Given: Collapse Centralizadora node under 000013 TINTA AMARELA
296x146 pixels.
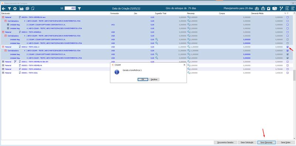Looking at the screenshot, I should click(6, 36).
